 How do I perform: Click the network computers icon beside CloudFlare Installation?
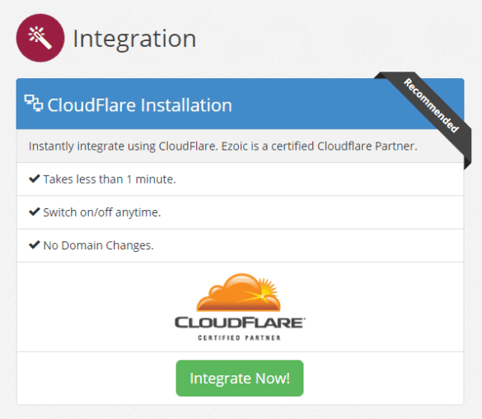(34, 103)
